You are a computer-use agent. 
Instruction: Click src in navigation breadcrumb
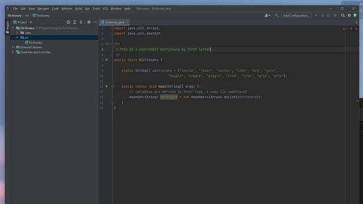tap(27, 16)
